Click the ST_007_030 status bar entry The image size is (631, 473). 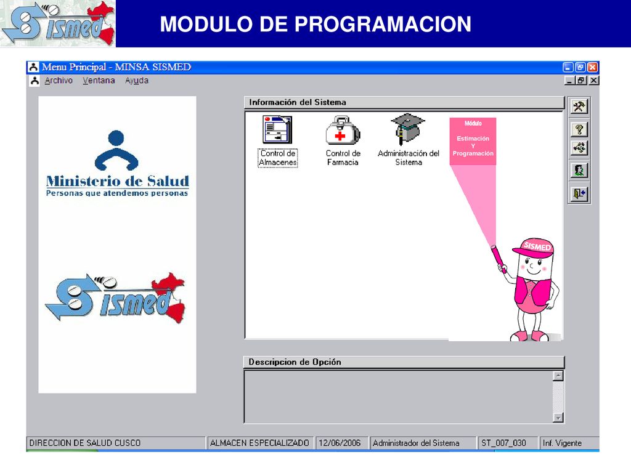508,443
